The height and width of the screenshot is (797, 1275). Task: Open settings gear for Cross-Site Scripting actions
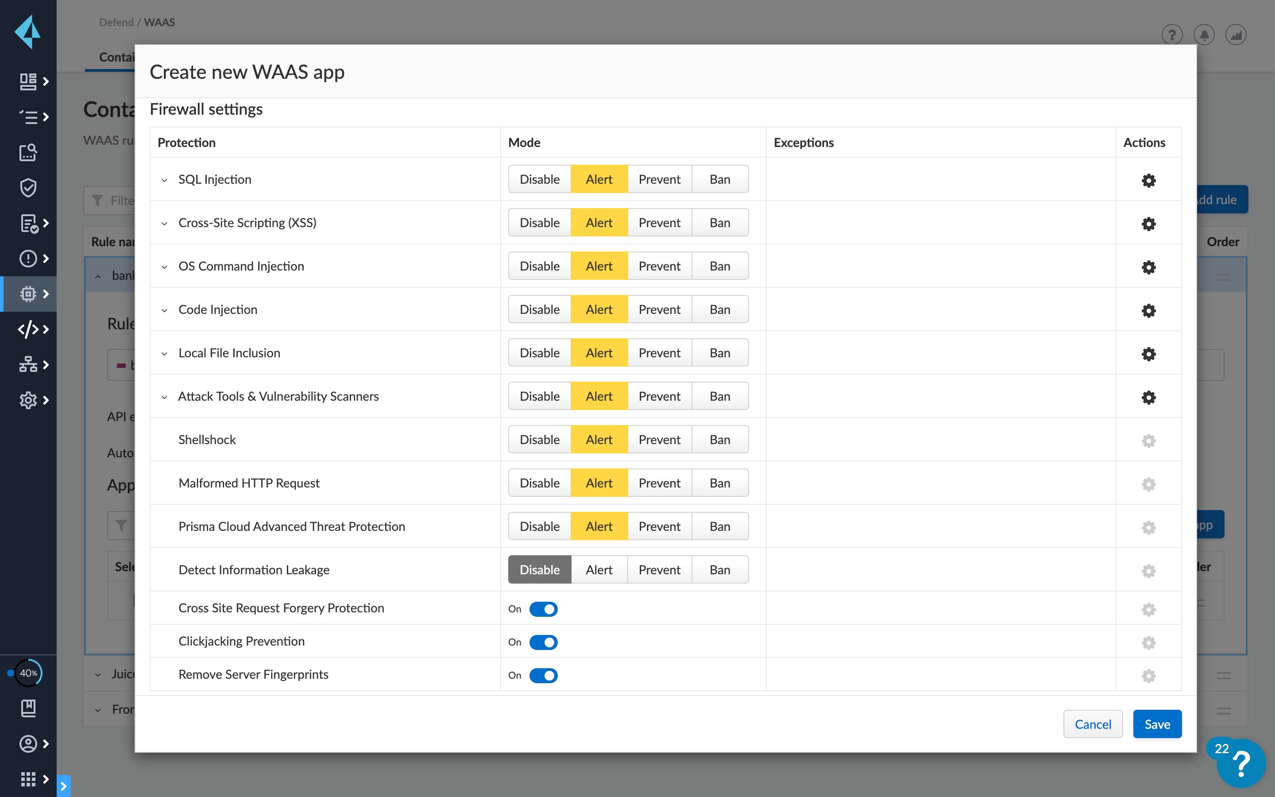point(1148,224)
